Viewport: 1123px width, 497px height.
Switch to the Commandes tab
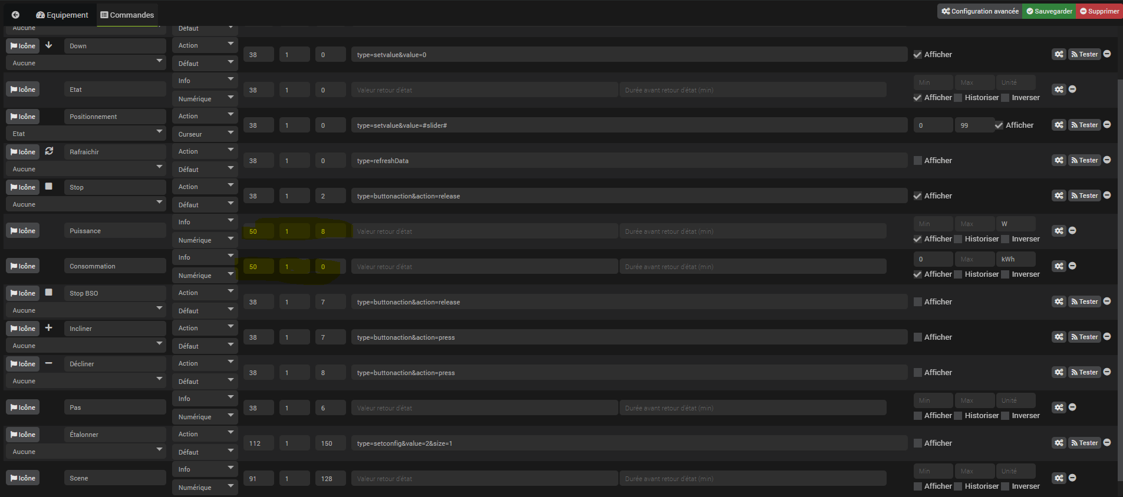click(x=127, y=15)
